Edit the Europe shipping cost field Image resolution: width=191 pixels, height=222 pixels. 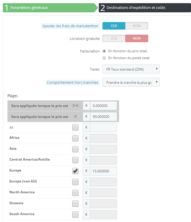[x=103, y=171]
